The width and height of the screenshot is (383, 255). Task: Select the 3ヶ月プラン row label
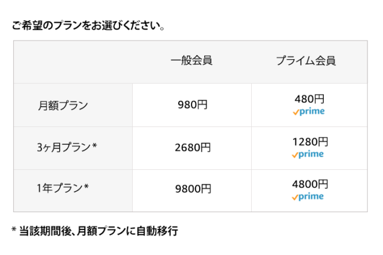tap(63, 148)
